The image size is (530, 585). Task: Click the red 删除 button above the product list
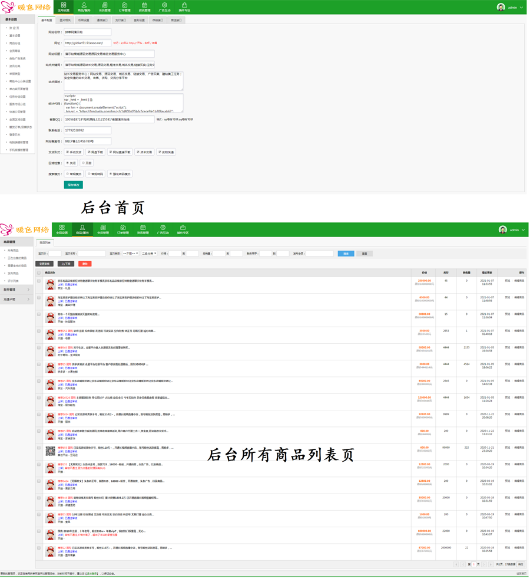point(85,264)
